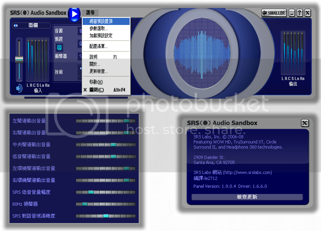
Task: Open 配置清單... from the menu
Action: [x=106, y=46]
